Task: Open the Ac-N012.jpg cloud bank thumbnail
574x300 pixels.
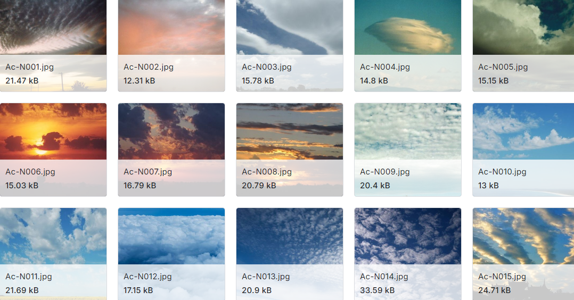Action: click(171, 236)
